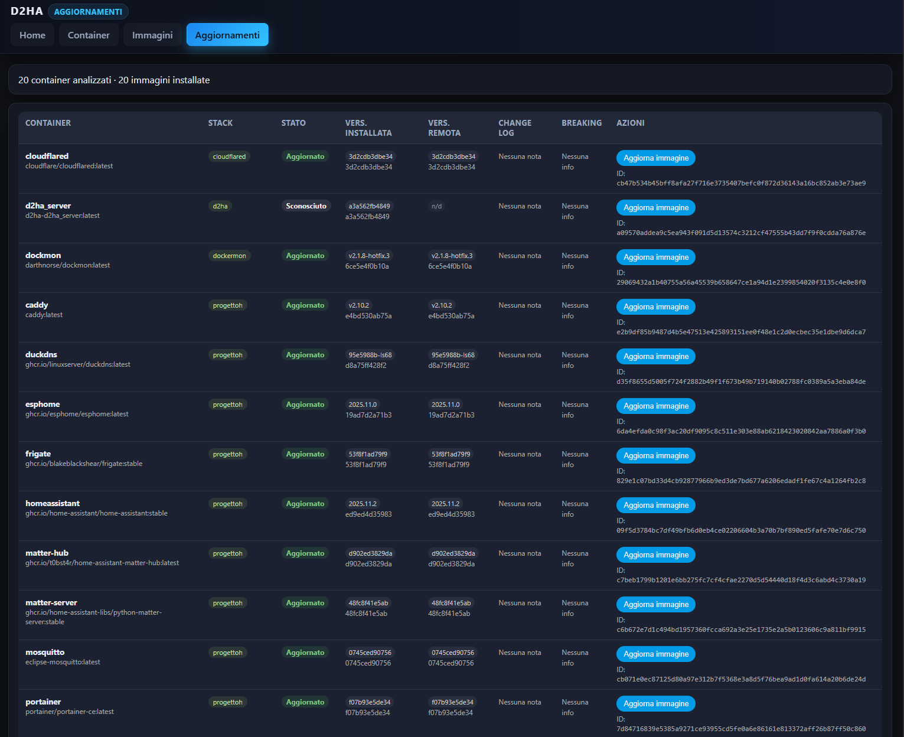Click the homeassistant container name

[53, 503]
